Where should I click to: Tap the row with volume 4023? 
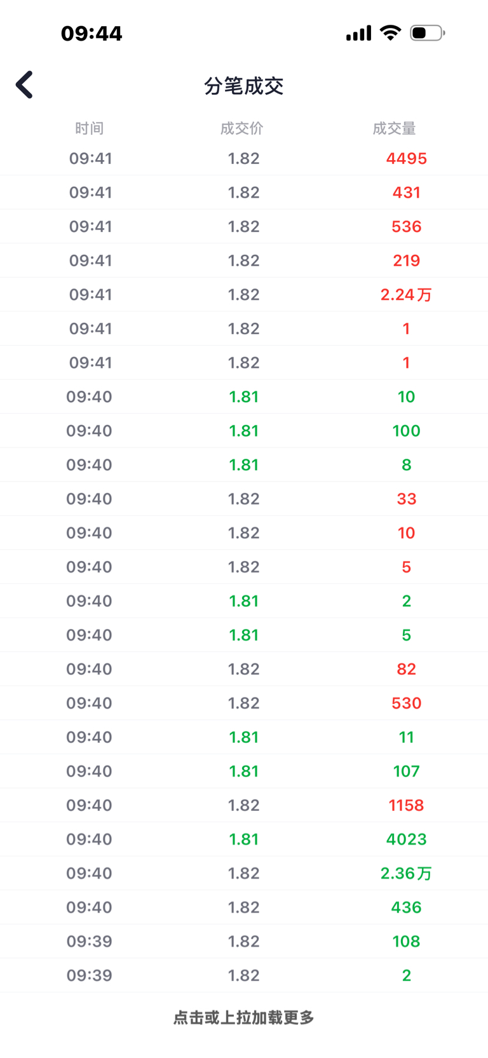tap(244, 839)
